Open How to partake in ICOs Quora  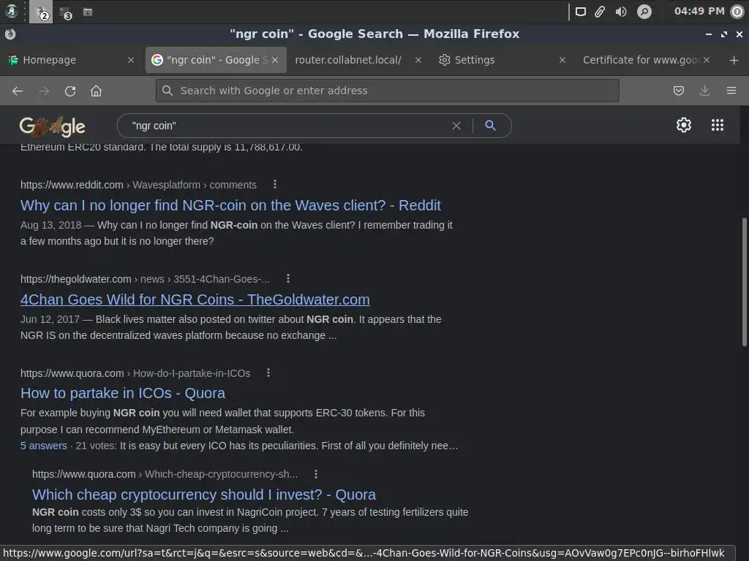click(123, 393)
